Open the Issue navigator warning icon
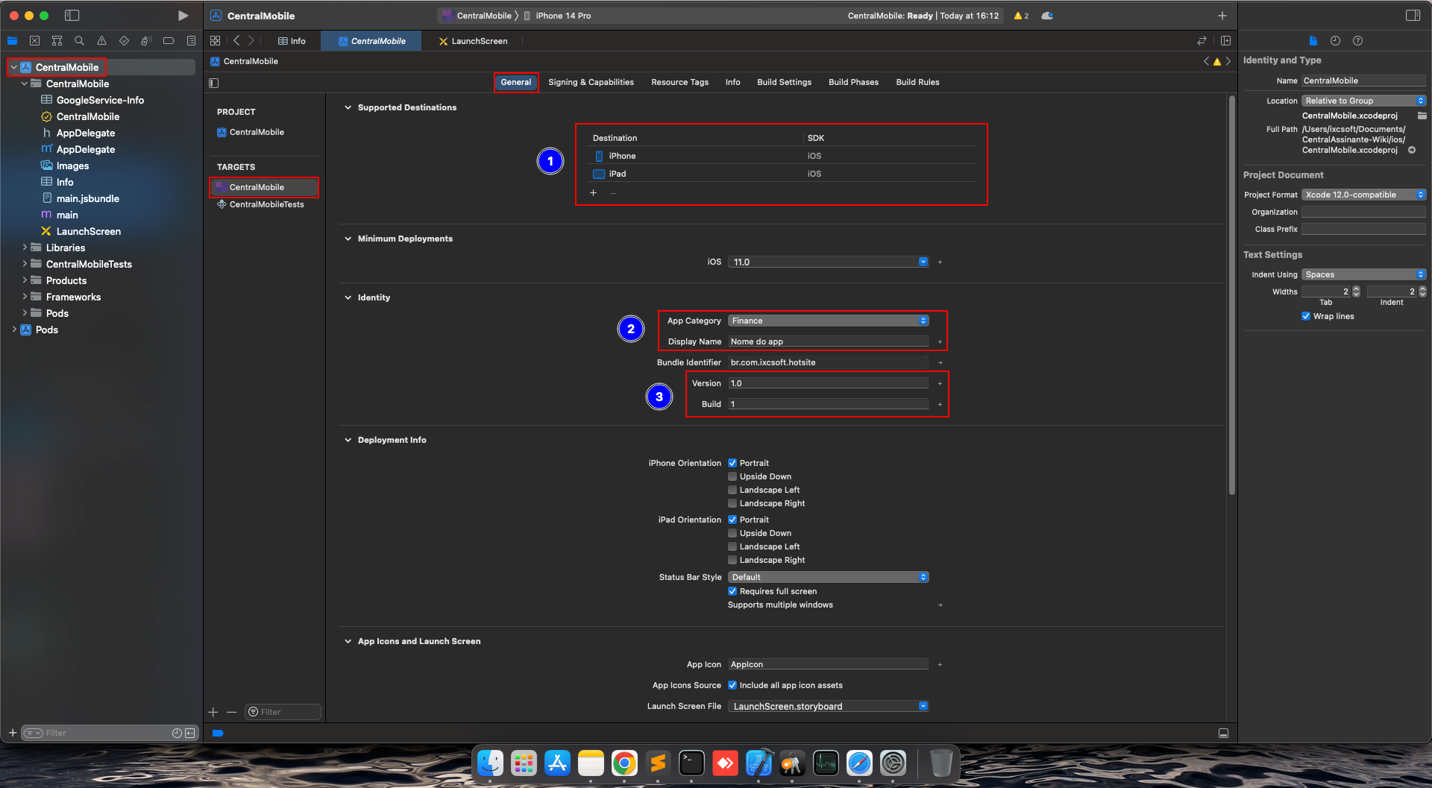This screenshot has height=788, width=1432. tap(101, 41)
